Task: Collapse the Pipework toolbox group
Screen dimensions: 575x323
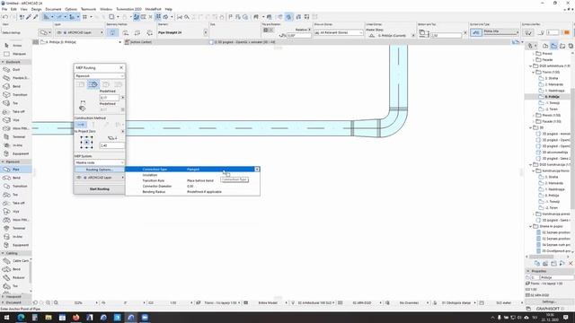Action: point(3,161)
